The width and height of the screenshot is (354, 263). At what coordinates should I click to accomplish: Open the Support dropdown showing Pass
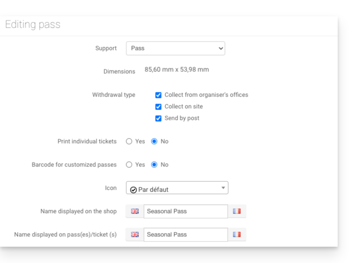click(x=176, y=48)
